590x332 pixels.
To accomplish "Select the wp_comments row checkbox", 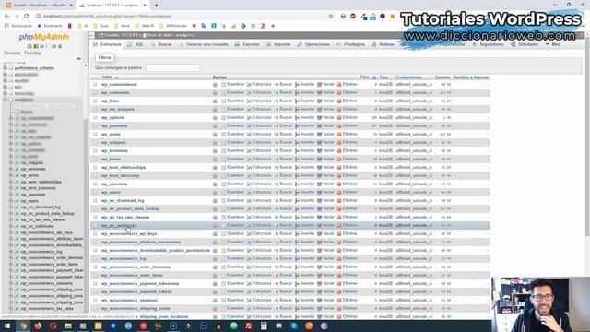I will [95, 93].
